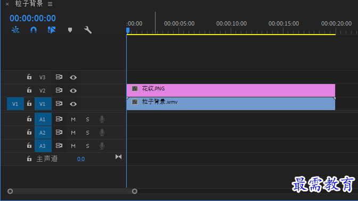Click fx badge on 粒子背景.wmv clip
358x201 pixels.
click(135, 102)
